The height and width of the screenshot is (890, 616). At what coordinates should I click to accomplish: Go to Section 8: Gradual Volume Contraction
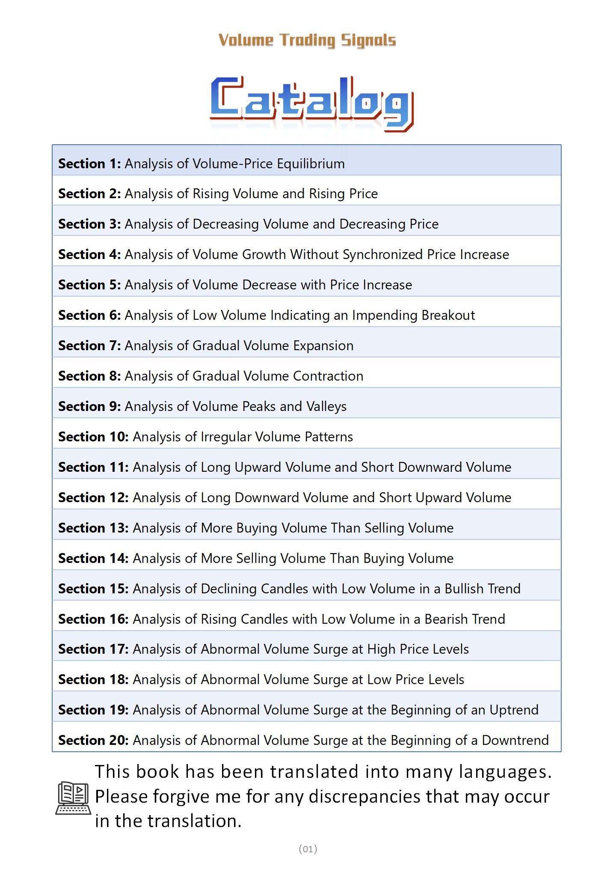pos(210,376)
